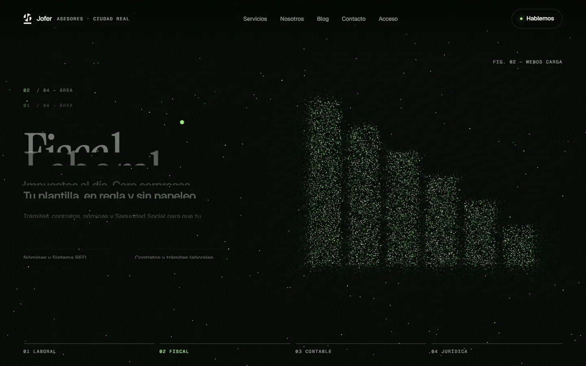This screenshot has height=366, width=586.
Task: Click the 'ASESORES · CIUDAD REAL' tagline
Action: tap(93, 19)
